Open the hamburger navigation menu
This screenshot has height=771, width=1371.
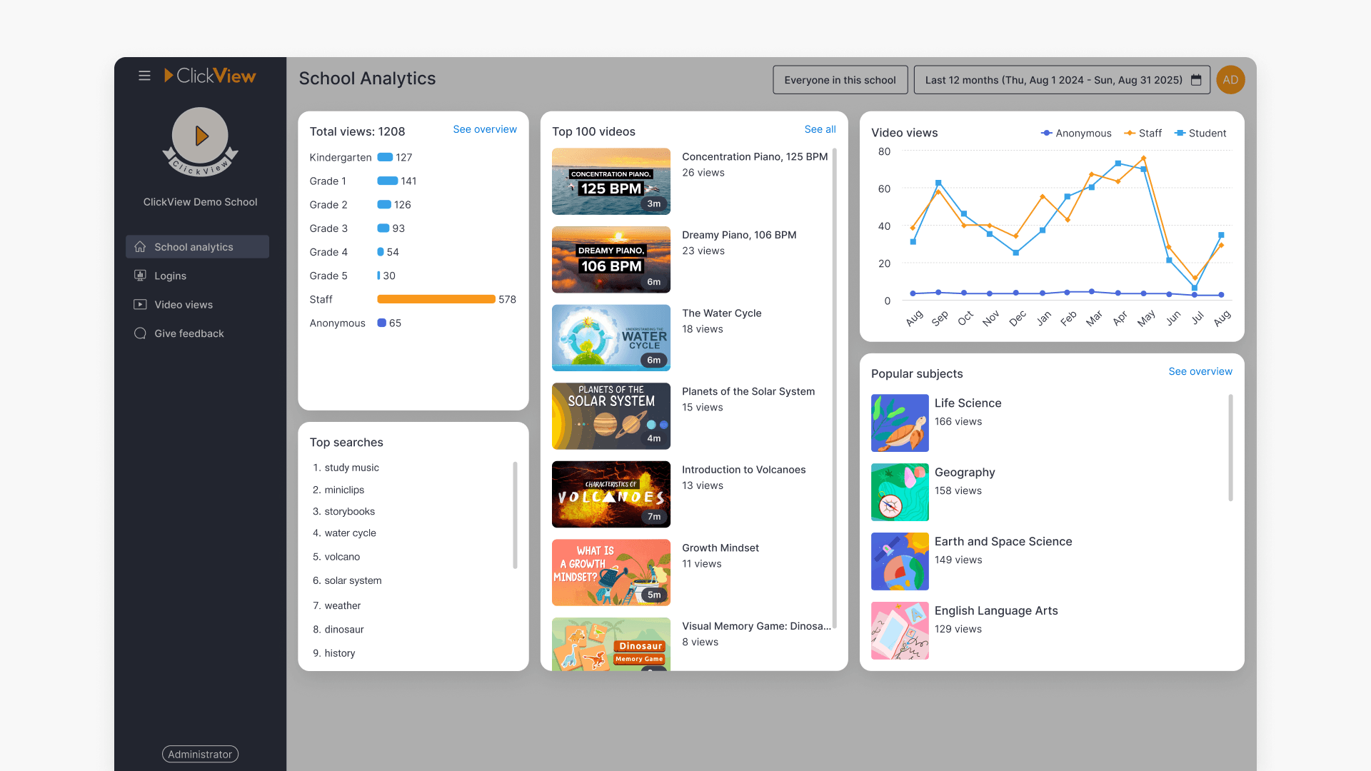pyautogui.click(x=144, y=75)
